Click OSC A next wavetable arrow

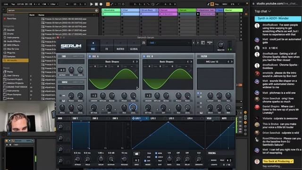coord(137,62)
